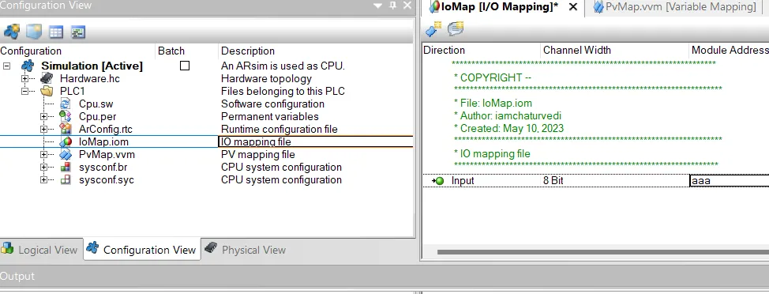Click the Description column header
This screenshot has height=294, width=769.
(316, 51)
